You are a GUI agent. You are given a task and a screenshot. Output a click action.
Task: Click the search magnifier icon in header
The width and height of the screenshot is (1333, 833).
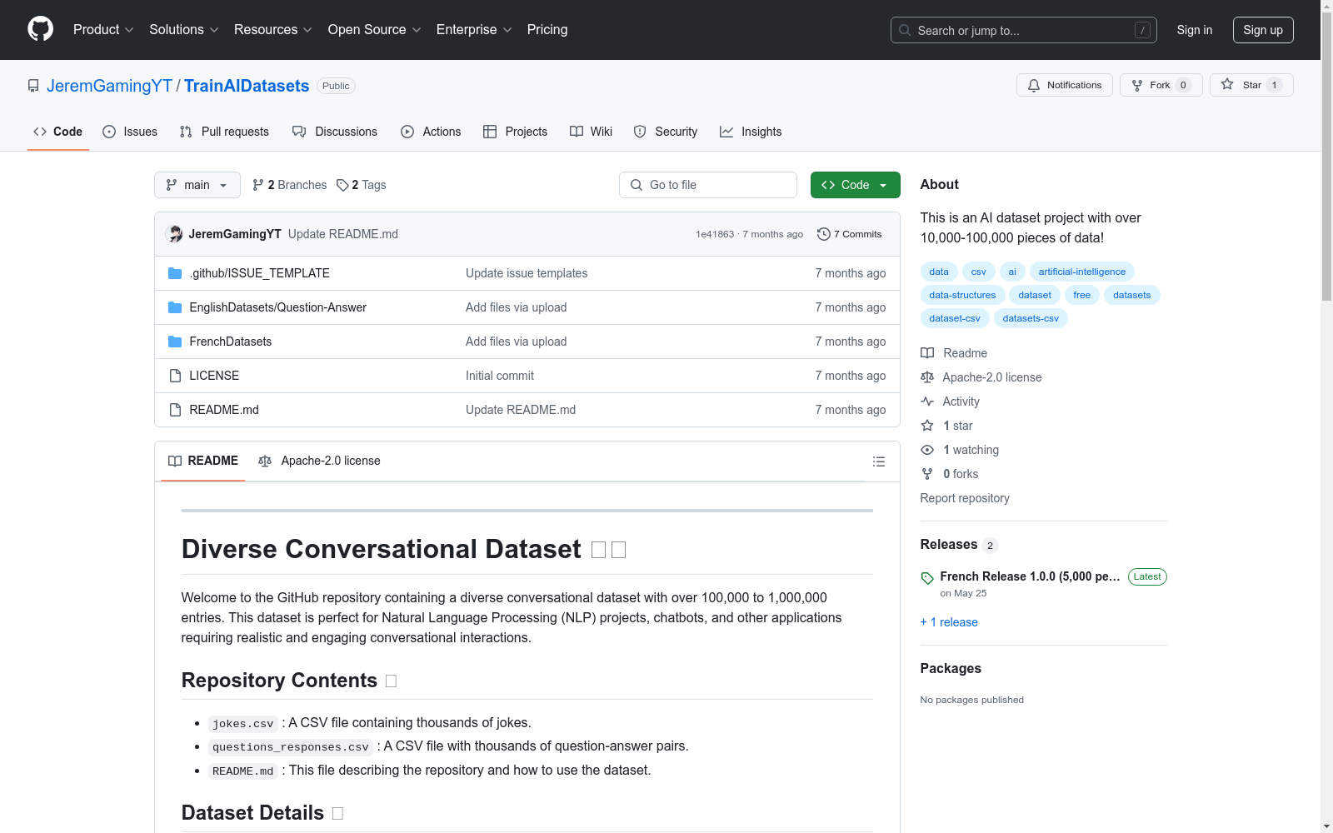[x=905, y=30]
